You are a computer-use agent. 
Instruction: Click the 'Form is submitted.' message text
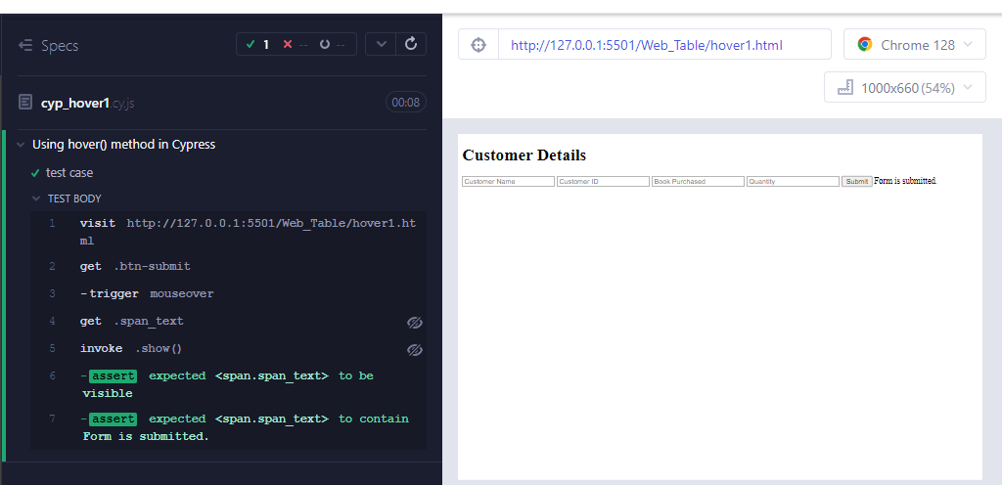click(x=905, y=181)
